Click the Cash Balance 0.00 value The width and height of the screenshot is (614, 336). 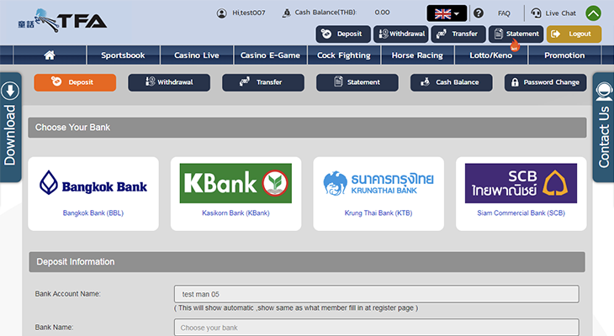pyautogui.click(x=382, y=13)
